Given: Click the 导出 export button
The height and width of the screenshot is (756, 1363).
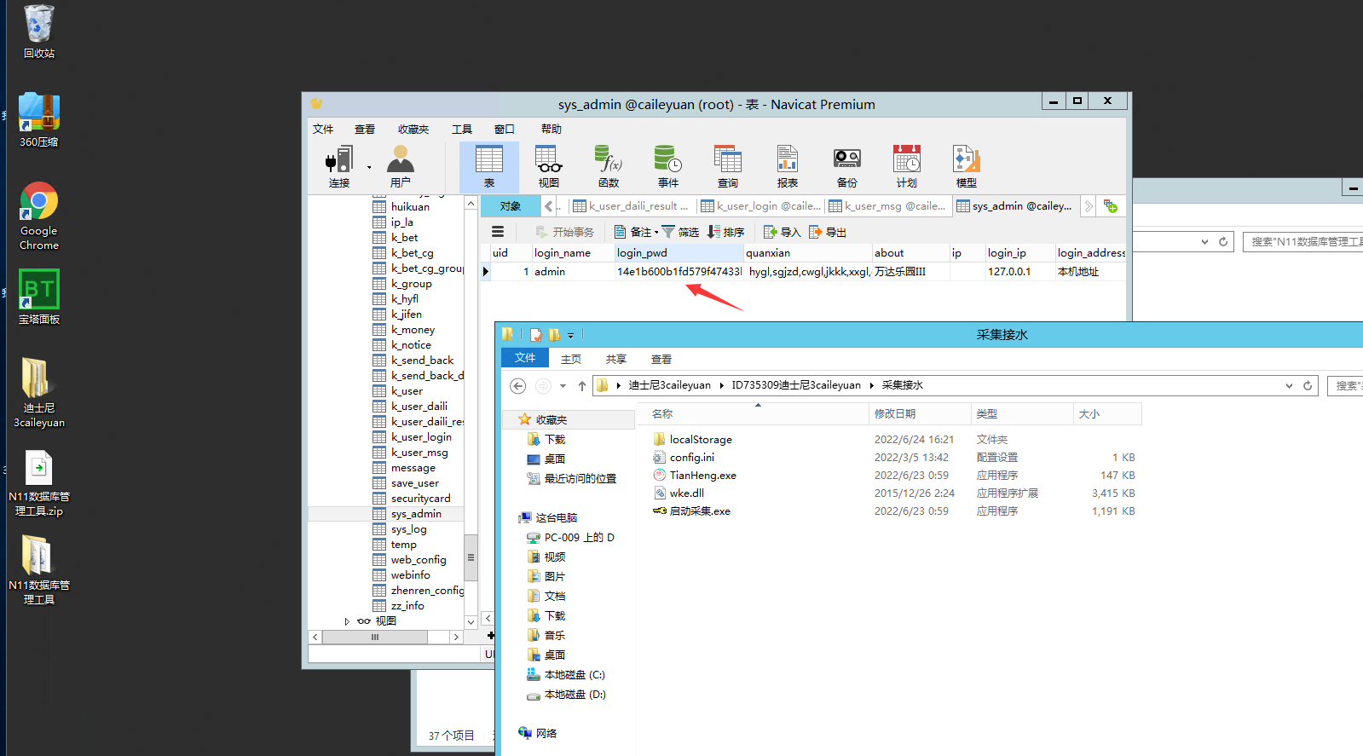Looking at the screenshot, I should point(828,232).
